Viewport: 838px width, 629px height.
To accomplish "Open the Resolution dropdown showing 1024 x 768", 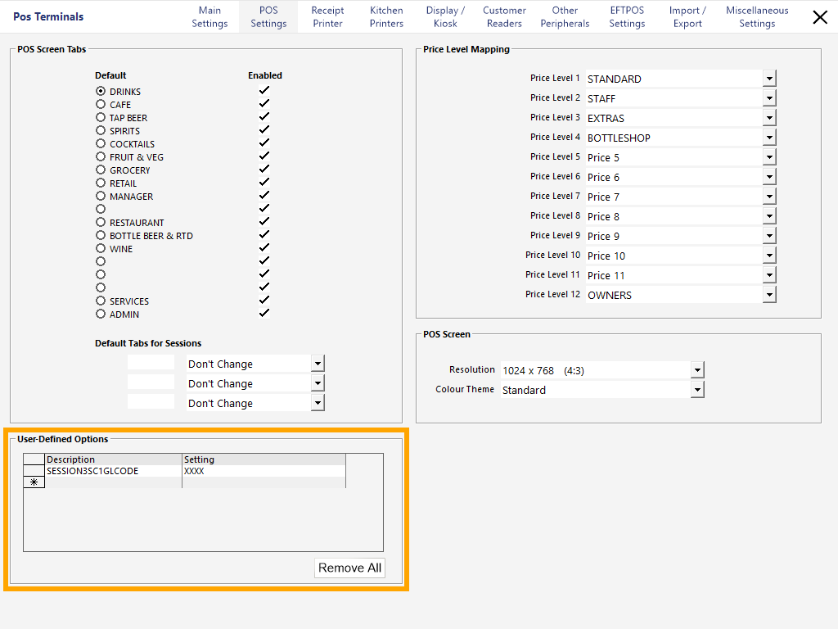I will tap(696, 369).
